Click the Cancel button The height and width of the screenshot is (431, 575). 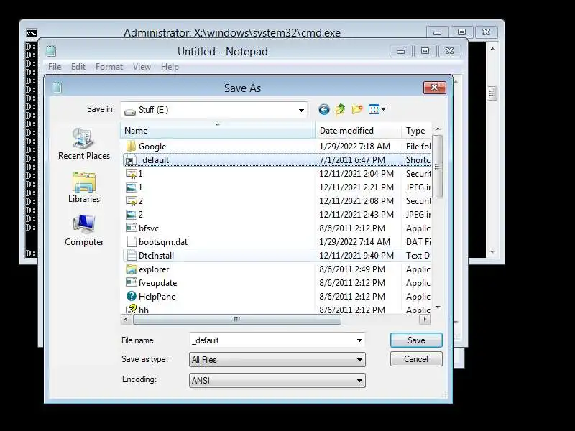(x=416, y=358)
